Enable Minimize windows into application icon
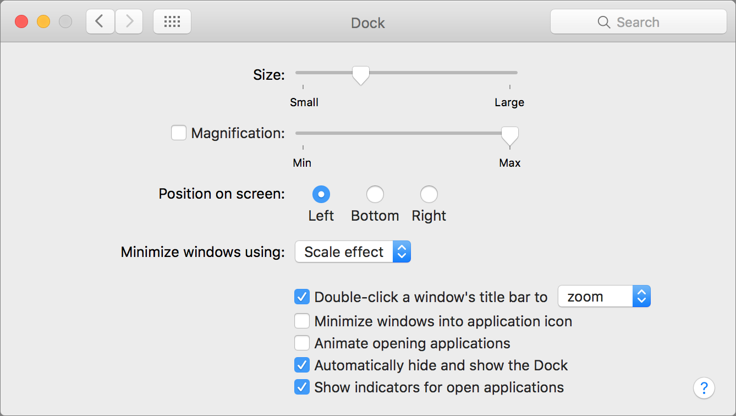 pyautogui.click(x=302, y=321)
